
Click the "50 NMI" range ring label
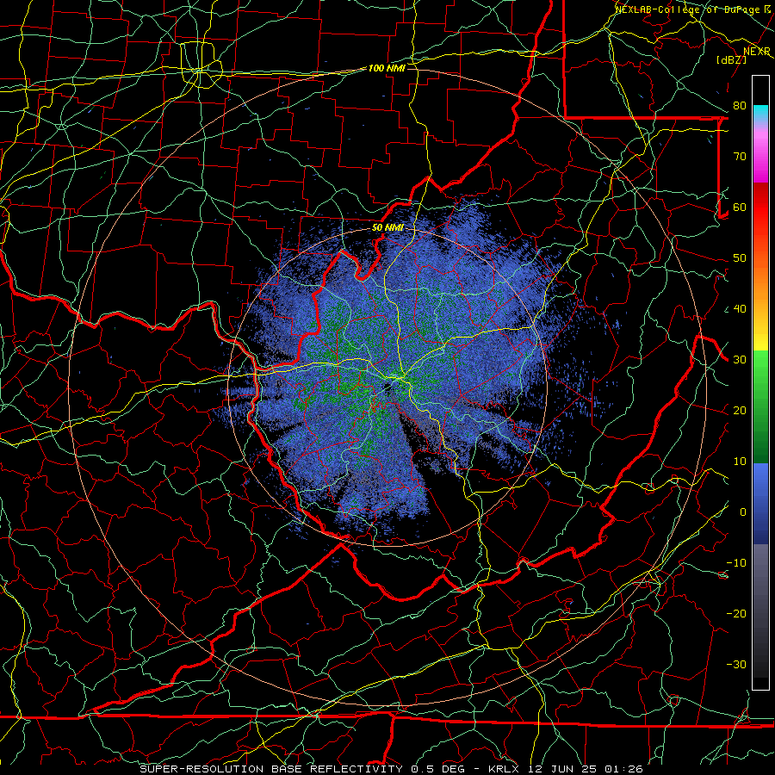tap(387, 228)
